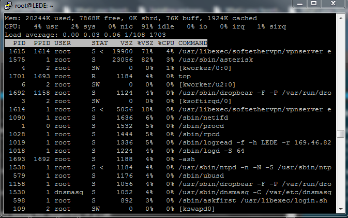Viewport: 348px width, 218px height.
Task: Click the Mem usage summary line
Action: point(131,18)
